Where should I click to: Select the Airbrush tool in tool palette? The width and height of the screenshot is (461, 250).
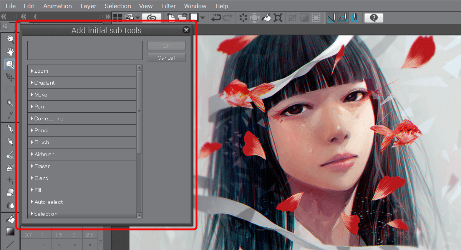[10, 167]
